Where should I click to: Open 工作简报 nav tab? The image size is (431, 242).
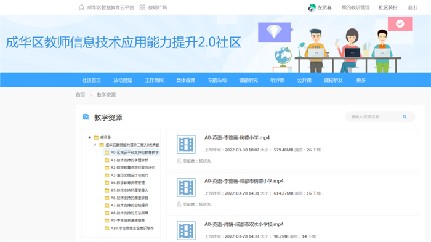[x=154, y=80]
